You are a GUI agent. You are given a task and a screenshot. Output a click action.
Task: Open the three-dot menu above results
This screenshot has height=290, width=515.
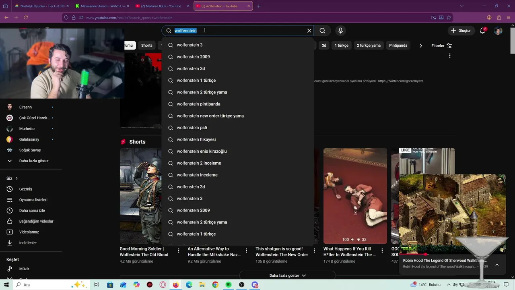tap(449, 56)
